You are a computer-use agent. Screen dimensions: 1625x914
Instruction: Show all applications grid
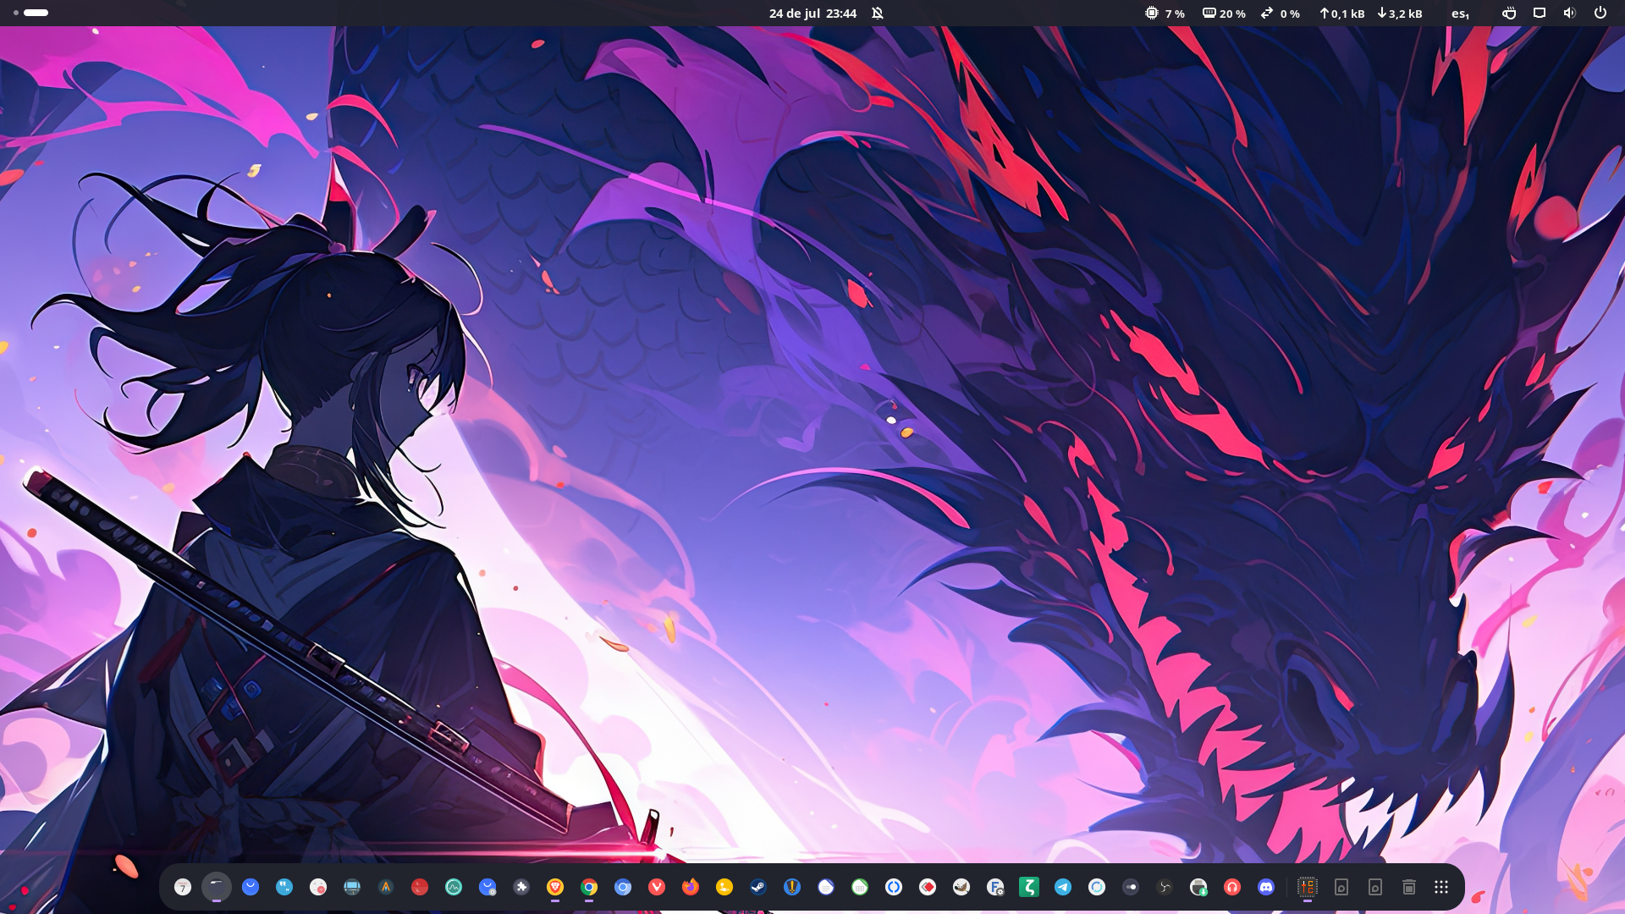pos(1442,887)
